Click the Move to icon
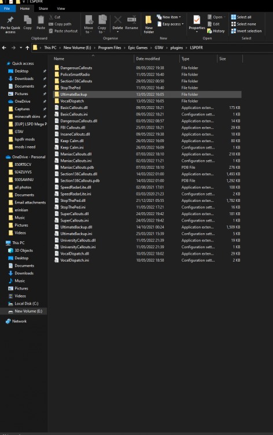The height and width of the screenshot is (435, 273). 89,20
